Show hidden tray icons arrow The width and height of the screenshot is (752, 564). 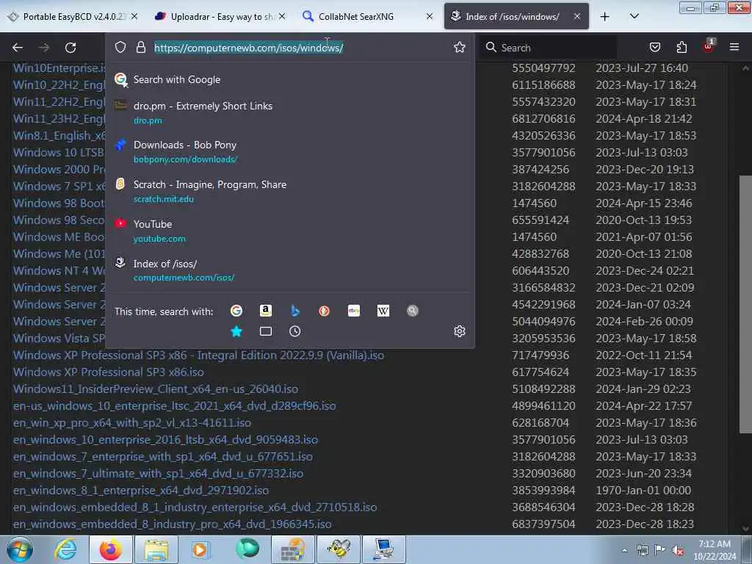click(624, 551)
